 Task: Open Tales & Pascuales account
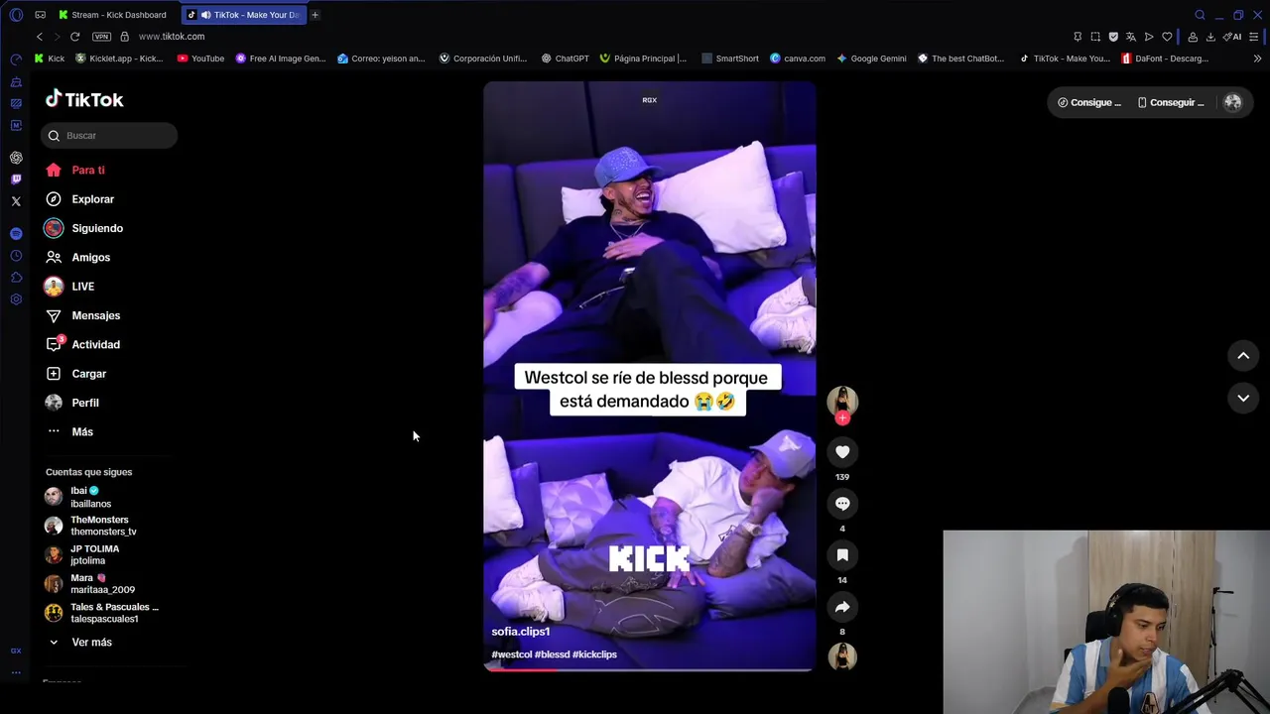click(102, 613)
